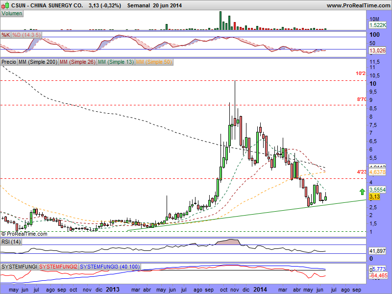Screen dimensions: 392x294
Task: Click the %D (14 3 5) indicator label
Action: pyautogui.click(x=26, y=35)
